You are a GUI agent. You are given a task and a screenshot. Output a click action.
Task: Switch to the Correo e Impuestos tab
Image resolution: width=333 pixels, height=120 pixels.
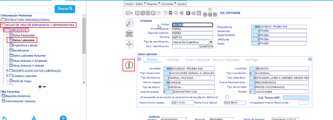(226, 60)
